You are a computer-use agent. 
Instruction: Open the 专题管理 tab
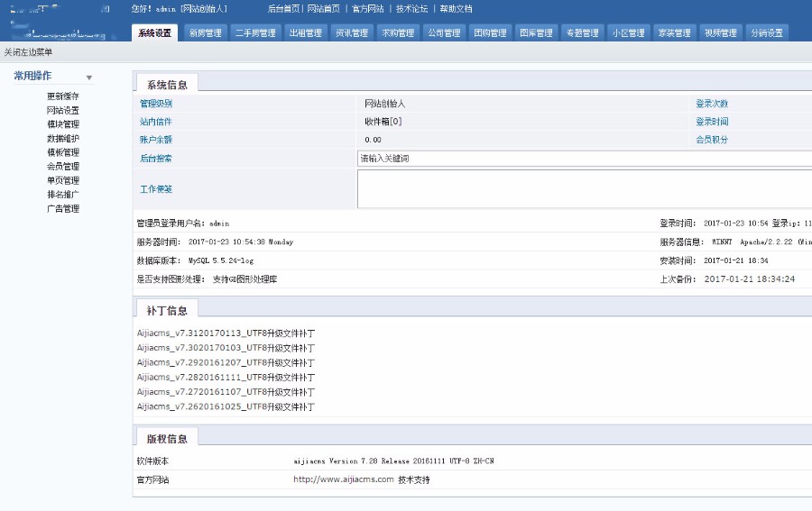click(582, 32)
